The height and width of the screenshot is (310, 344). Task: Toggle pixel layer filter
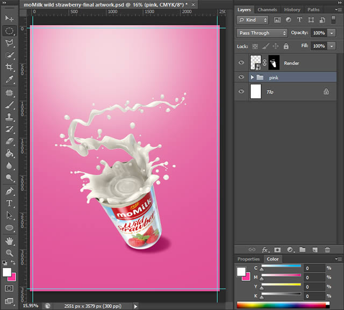[277, 20]
